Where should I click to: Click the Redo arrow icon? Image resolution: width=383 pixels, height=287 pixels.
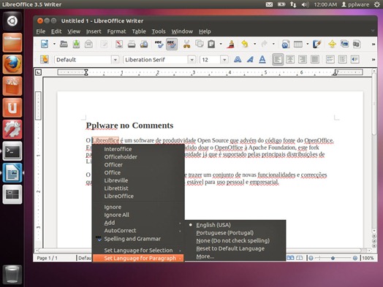pos(264,44)
